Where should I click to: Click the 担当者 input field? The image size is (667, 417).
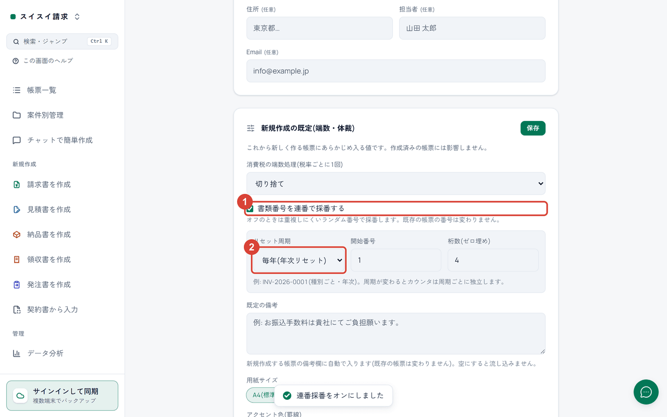(472, 28)
